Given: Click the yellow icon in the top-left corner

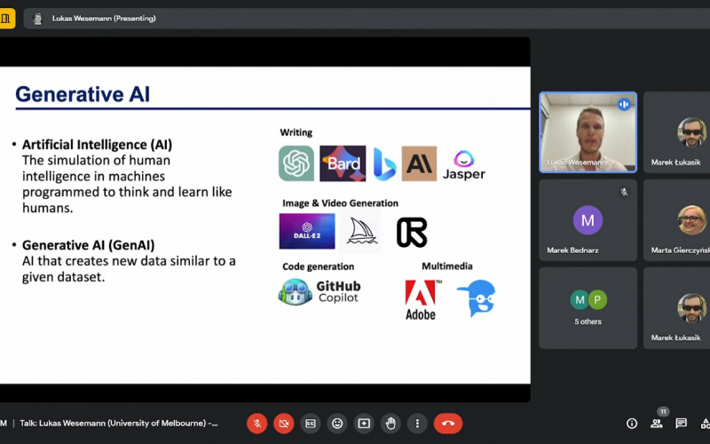Looking at the screenshot, I should 6,19.
